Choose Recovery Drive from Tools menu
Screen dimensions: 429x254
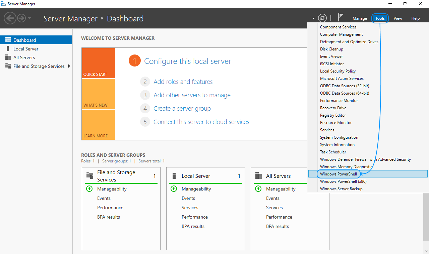[368, 108]
